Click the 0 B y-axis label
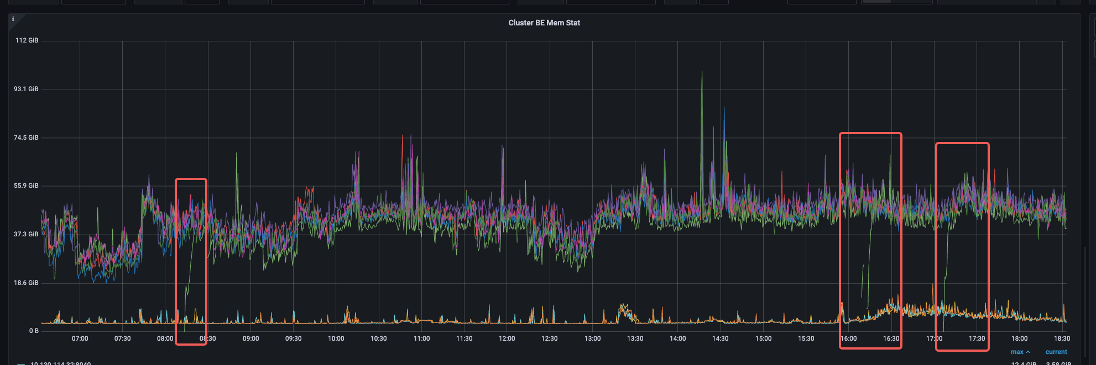This screenshot has width=1096, height=365. click(x=34, y=331)
